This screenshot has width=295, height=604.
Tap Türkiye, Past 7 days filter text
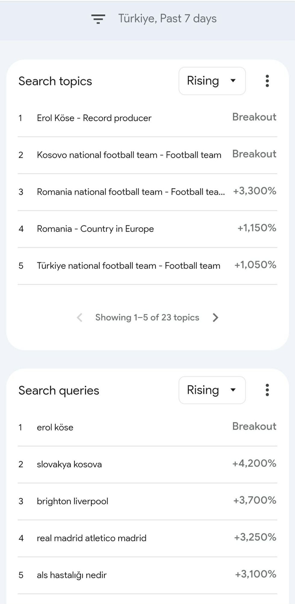167,19
